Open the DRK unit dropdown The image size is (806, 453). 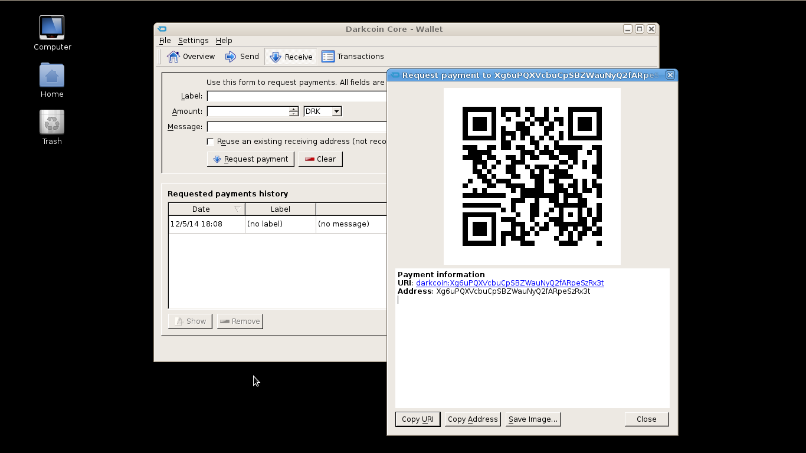click(x=322, y=111)
